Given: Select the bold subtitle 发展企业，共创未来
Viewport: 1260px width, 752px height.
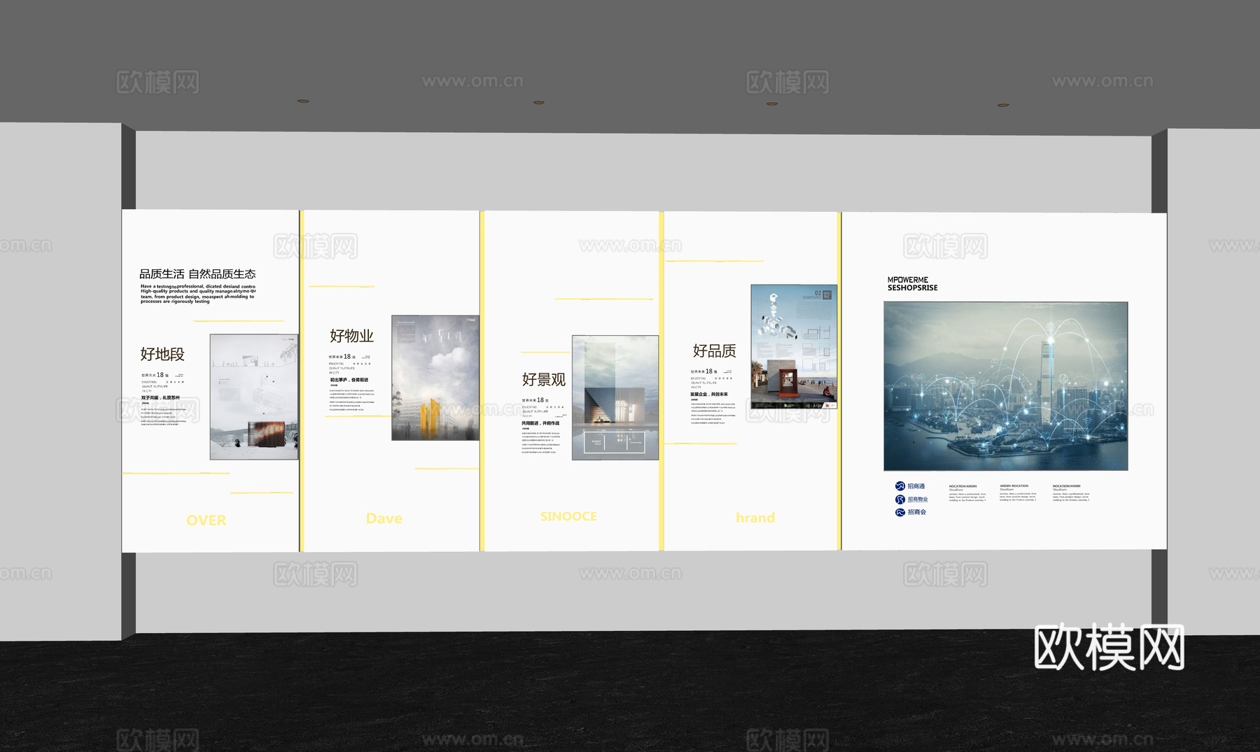Looking at the screenshot, I should point(709,395).
